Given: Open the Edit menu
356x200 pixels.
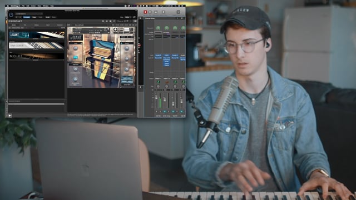Looking at the screenshot, I should 28,6.
